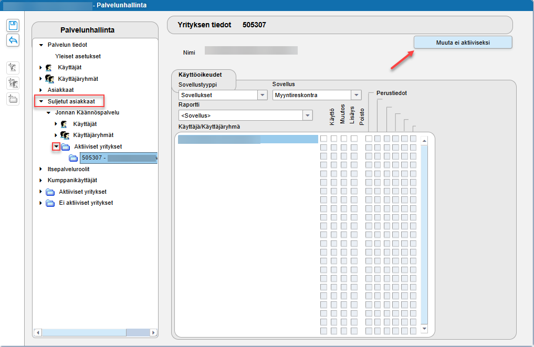Click Palvelun tiedot label

coord(67,45)
